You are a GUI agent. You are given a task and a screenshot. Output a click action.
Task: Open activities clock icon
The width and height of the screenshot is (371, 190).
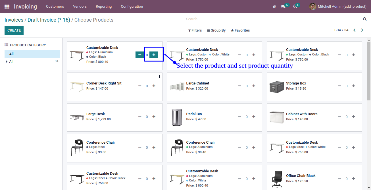click(x=295, y=6)
